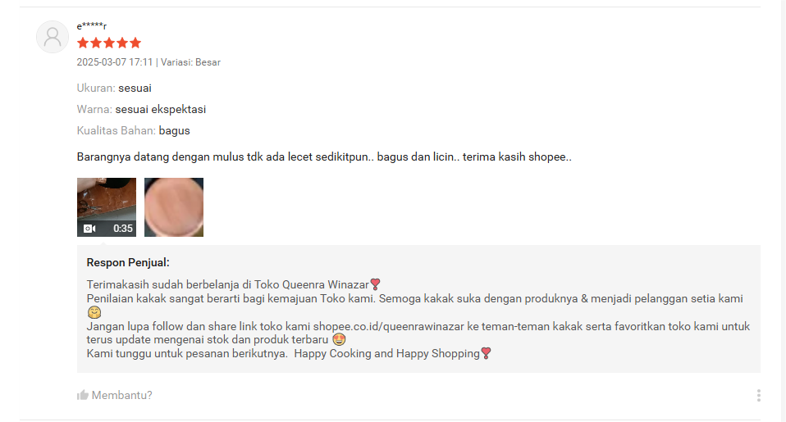Viewport: 786px width, 422px height.
Task: Click the smiling emoji under the Penilaian line
Action: [94, 312]
